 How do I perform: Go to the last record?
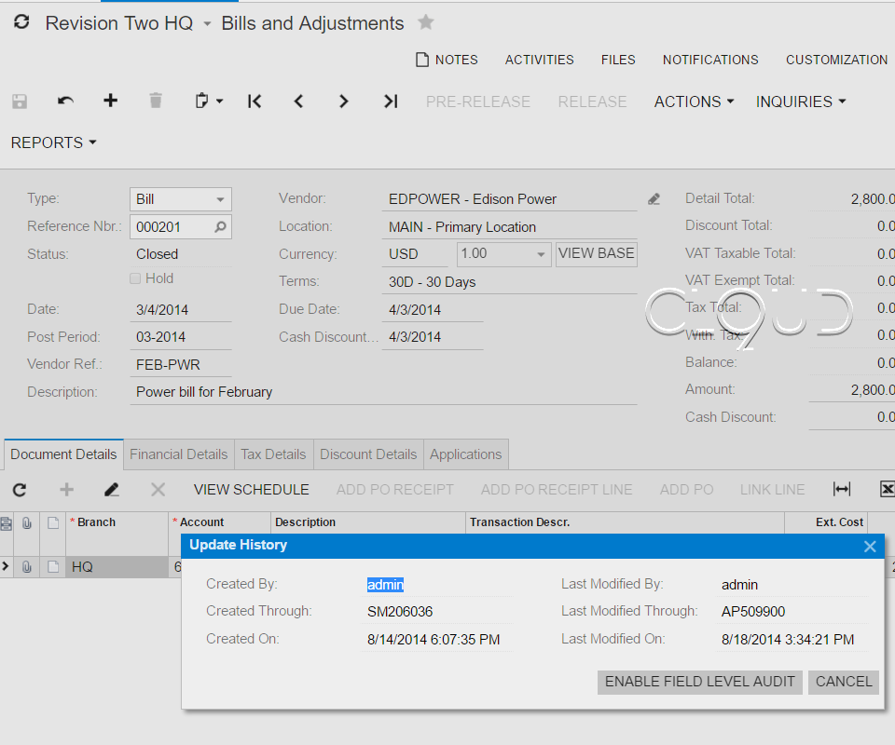391,102
